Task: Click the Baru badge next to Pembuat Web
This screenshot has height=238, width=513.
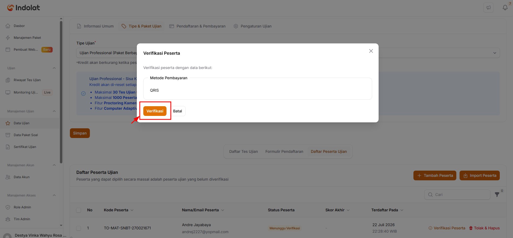Action: (x=47, y=50)
